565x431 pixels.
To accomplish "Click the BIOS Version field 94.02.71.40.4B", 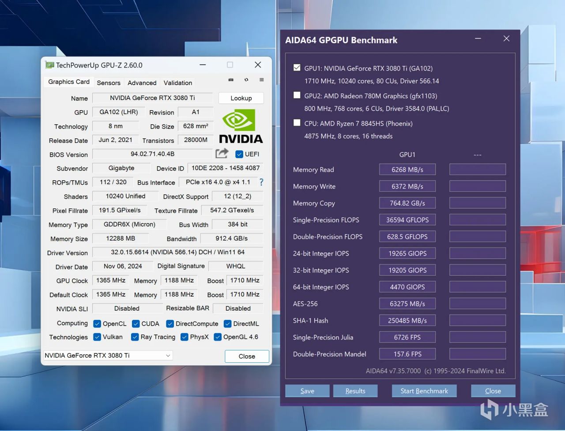I will (x=152, y=154).
